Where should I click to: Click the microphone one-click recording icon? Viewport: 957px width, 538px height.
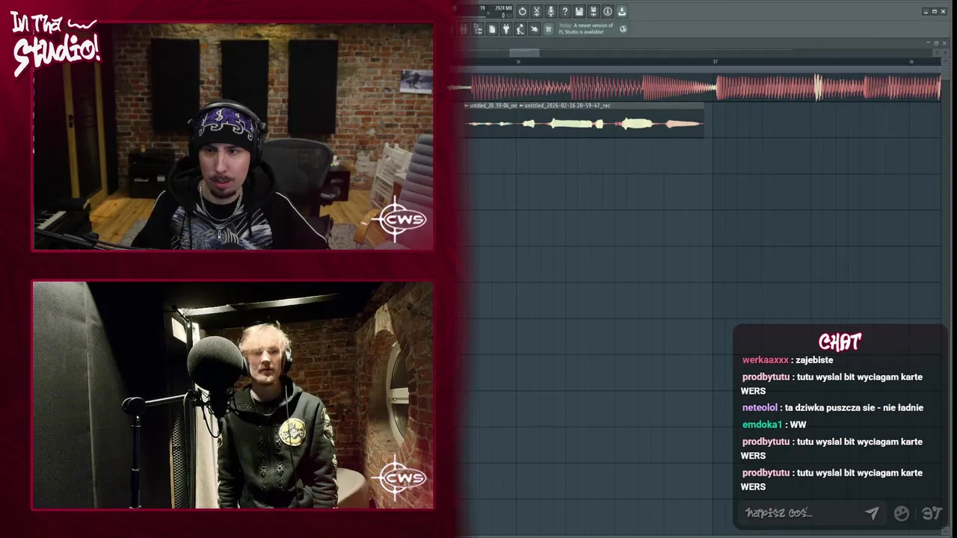point(550,11)
